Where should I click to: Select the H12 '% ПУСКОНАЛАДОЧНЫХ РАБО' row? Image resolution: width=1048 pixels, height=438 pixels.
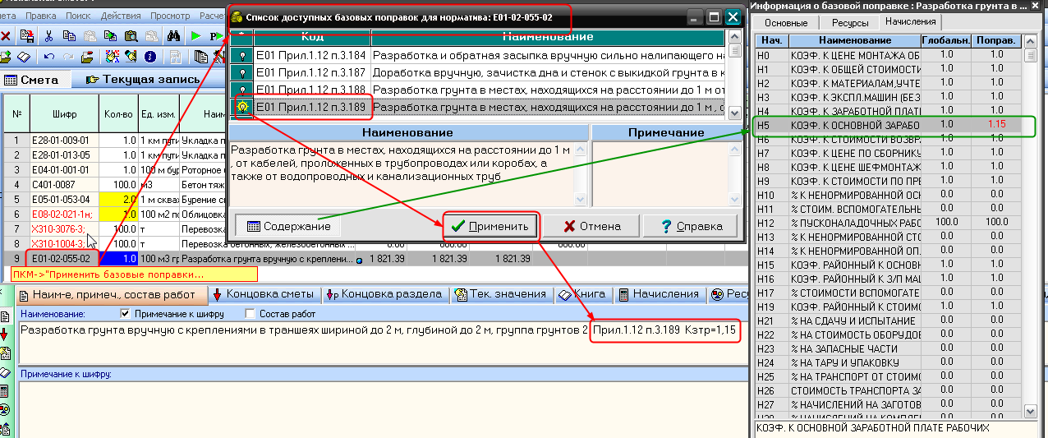tap(889, 223)
